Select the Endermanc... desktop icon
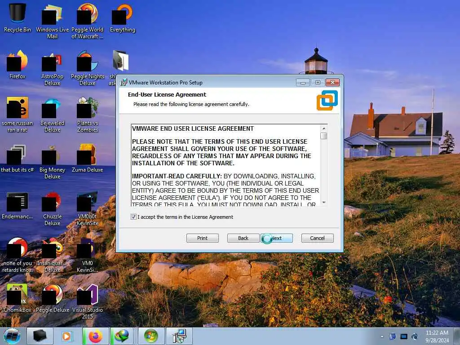Screen dimensions: 460x345 click(x=18, y=205)
